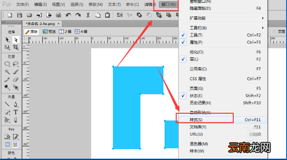Select the Eraser tool
287x160 pixels.
point(16,79)
